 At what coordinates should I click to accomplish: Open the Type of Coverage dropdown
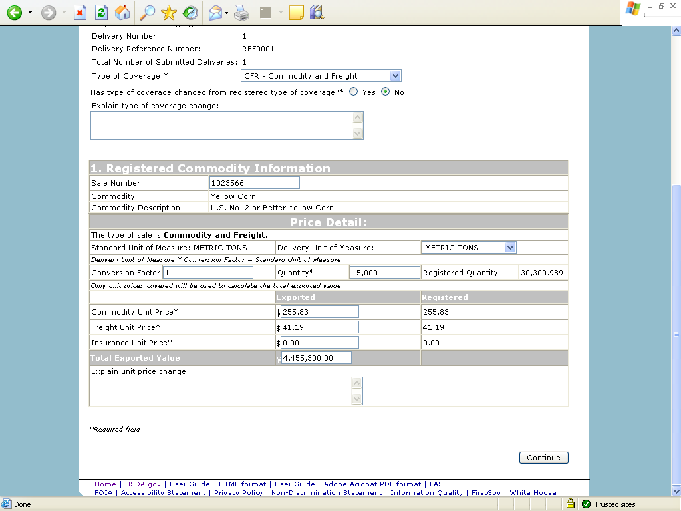[395, 76]
